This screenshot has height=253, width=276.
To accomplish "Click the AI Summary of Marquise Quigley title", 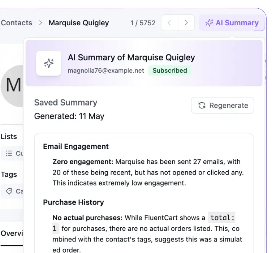I will pos(131,57).
